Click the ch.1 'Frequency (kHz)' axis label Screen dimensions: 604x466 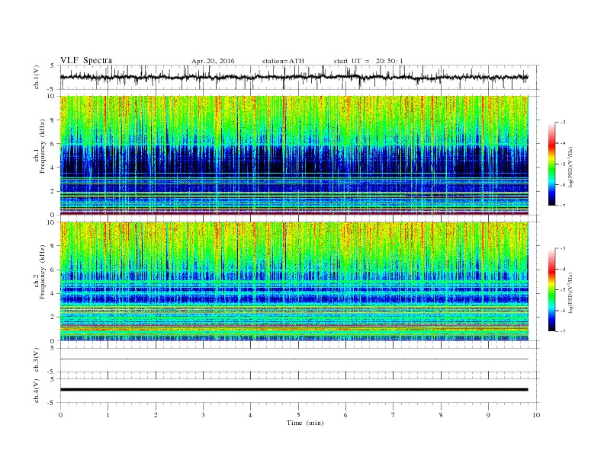pyautogui.click(x=43, y=146)
